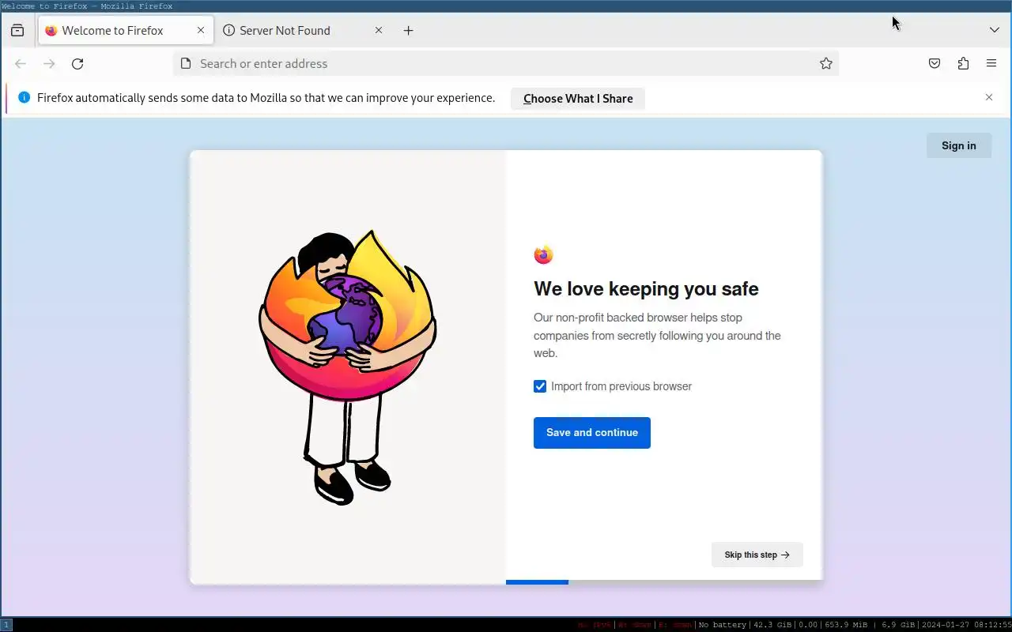Click workspace 1 indicator in status bar
The width and height of the screenshot is (1012, 632).
click(x=6, y=625)
